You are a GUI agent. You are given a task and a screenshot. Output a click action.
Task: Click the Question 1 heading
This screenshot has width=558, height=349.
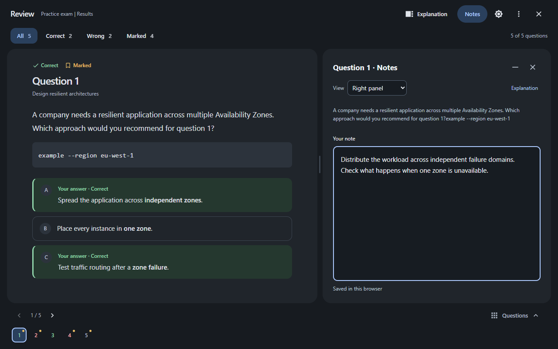(56, 81)
